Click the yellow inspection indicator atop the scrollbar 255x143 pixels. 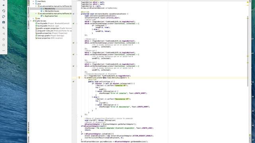[x=248, y=2]
